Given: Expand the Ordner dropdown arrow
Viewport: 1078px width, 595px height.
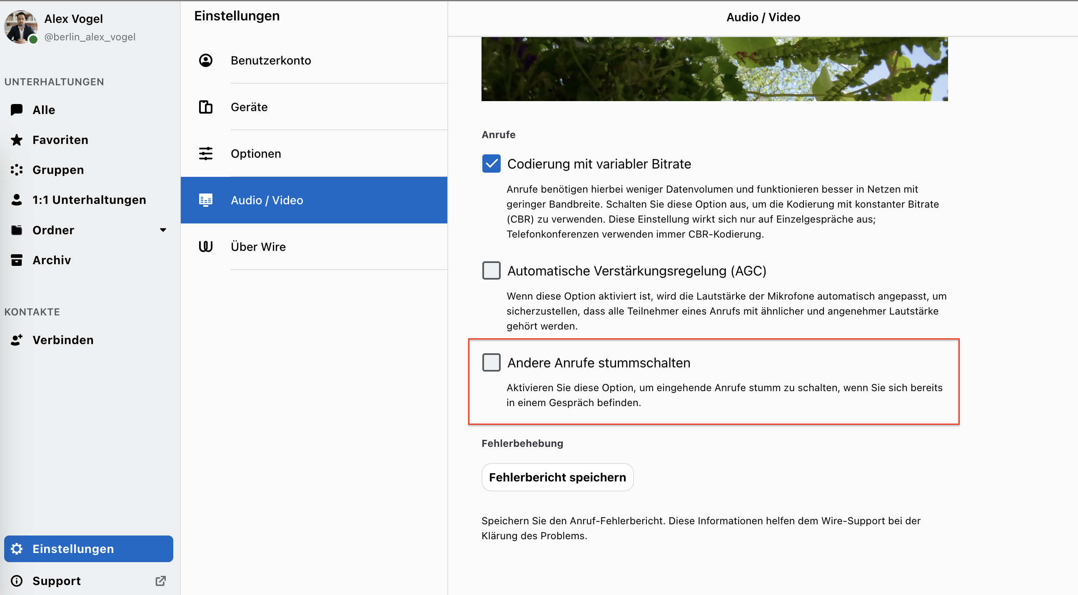Looking at the screenshot, I should pos(163,230).
